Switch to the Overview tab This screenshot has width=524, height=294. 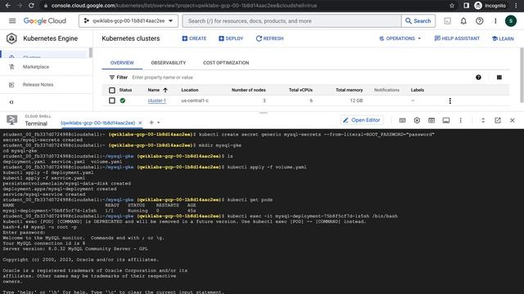pos(122,63)
